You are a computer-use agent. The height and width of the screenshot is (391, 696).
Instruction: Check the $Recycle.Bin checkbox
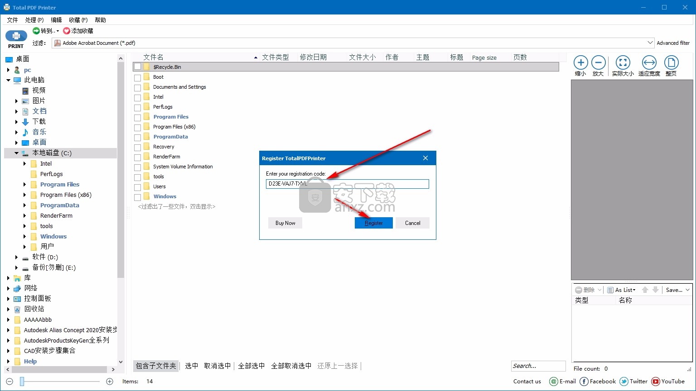[x=138, y=67]
